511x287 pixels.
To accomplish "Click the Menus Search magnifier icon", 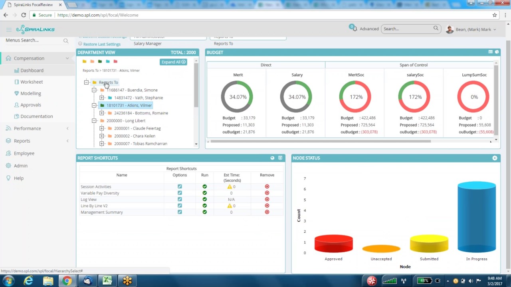I will coord(66,41).
